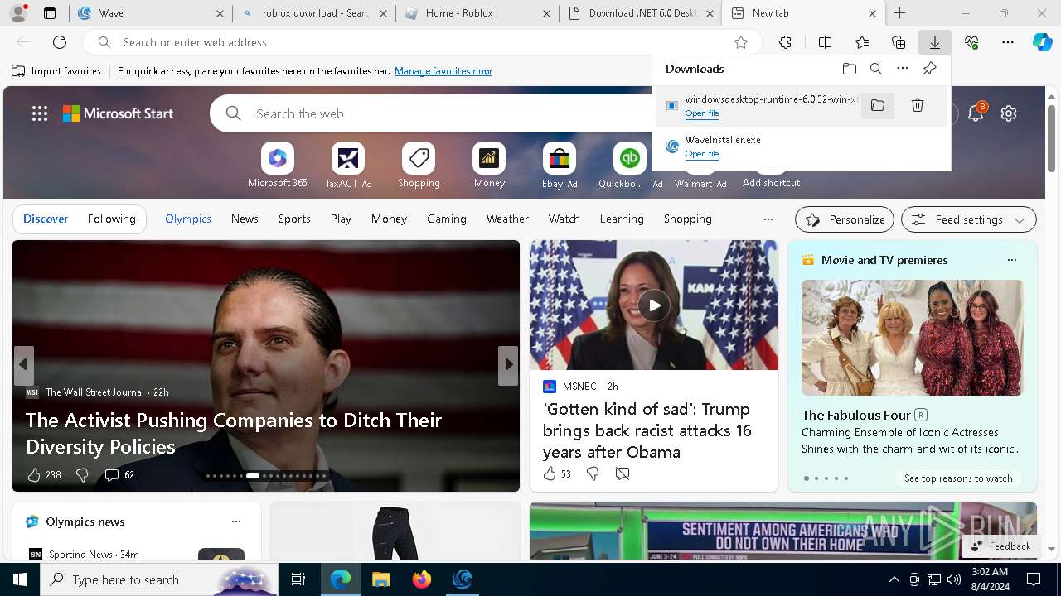1061x596 pixels.
Task: Open Browser essentials icon
Action: tap(971, 42)
